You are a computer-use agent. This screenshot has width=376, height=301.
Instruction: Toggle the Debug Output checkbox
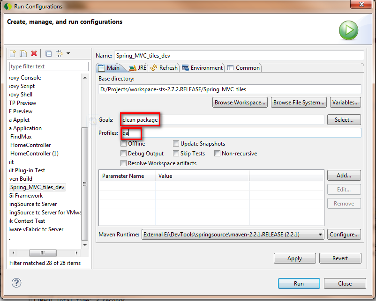coord(123,154)
